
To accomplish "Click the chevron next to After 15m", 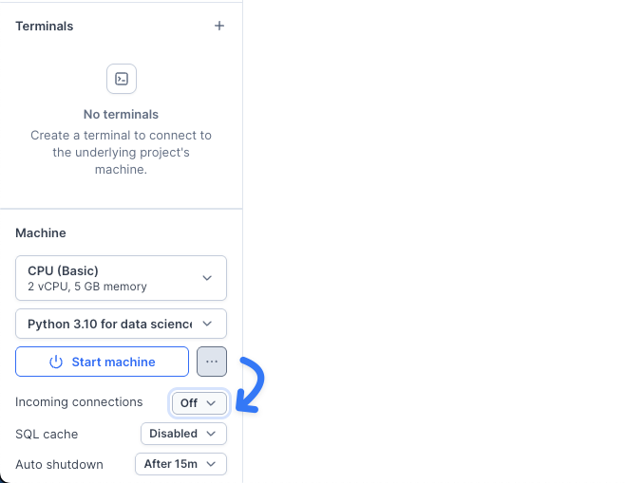I will pyautogui.click(x=212, y=464).
